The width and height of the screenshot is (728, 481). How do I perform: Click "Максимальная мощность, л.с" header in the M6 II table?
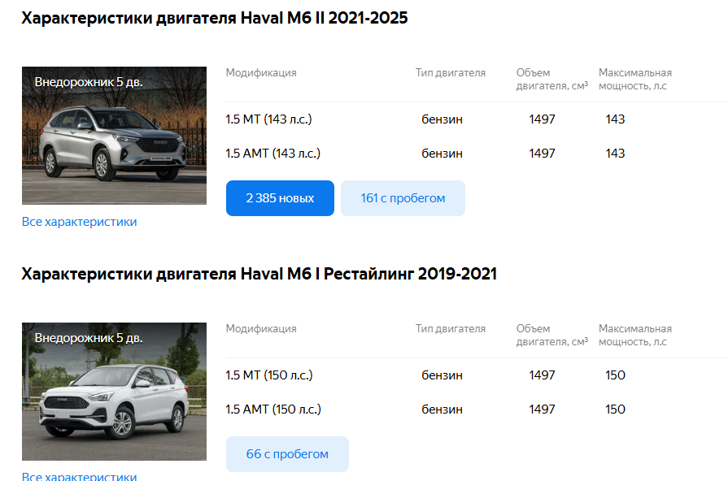point(635,80)
